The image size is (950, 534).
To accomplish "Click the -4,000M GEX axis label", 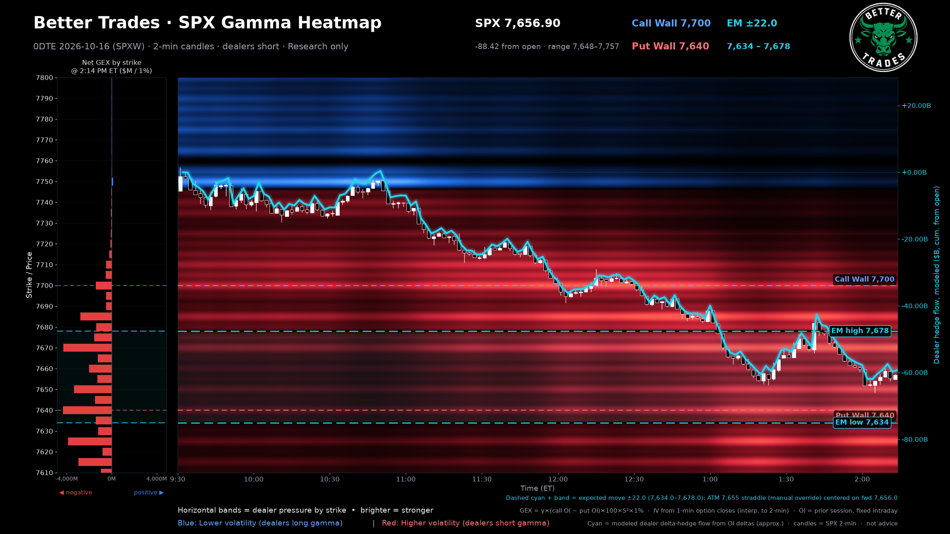I will pos(66,479).
